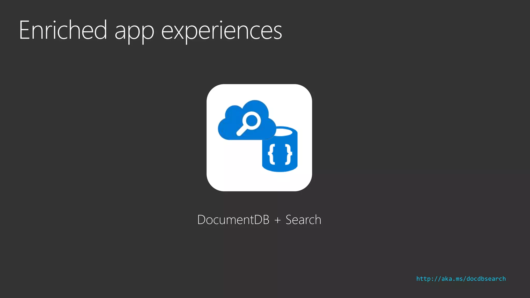Click the white rounded tile's empty lower-left area
The image size is (530, 298).
pyautogui.click(x=230, y=168)
